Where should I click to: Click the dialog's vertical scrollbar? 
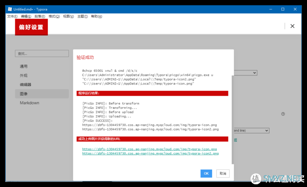coord(233,120)
